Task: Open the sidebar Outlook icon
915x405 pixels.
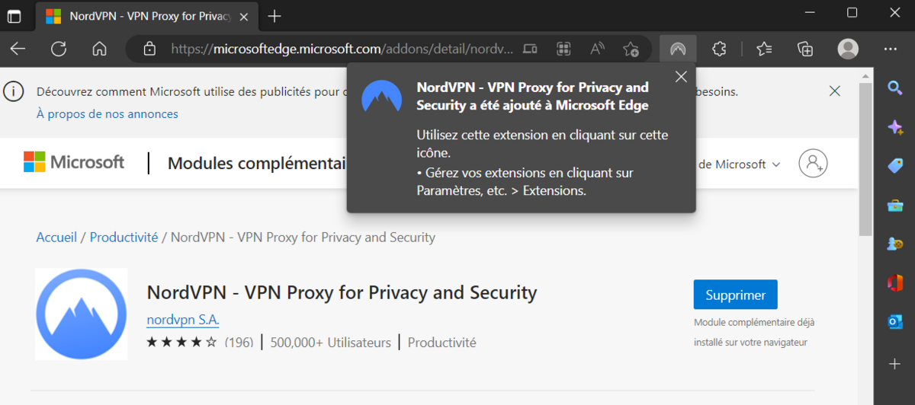Action: (895, 322)
